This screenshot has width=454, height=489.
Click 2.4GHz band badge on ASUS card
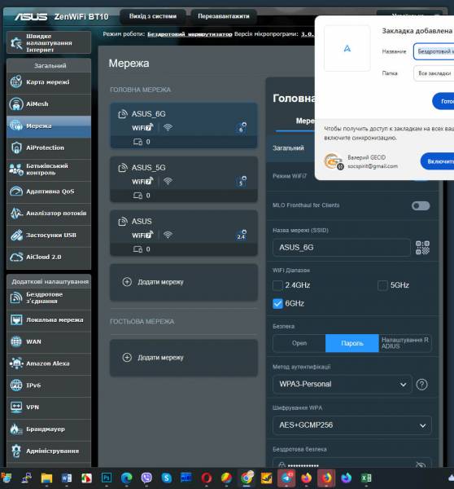tap(242, 236)
